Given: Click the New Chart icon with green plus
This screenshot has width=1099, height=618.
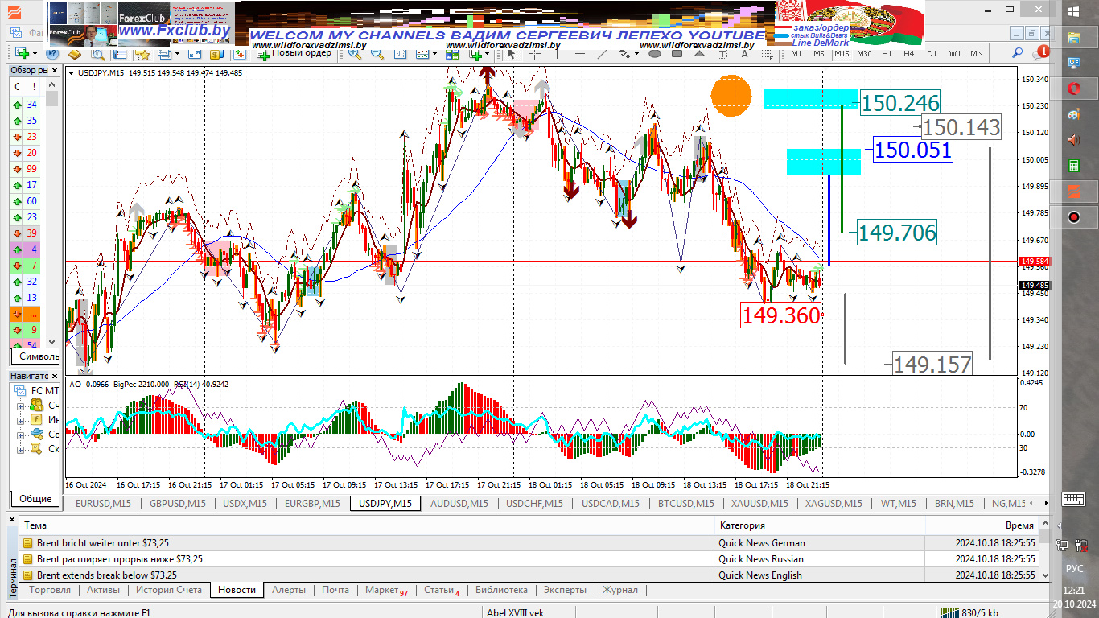Looking at the screenshot, I should [22, 54].
